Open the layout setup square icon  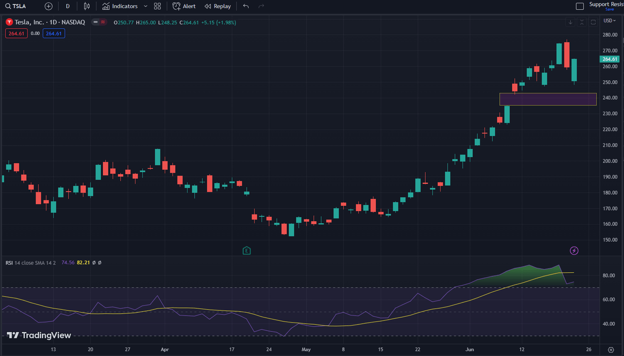pos(580,6)
